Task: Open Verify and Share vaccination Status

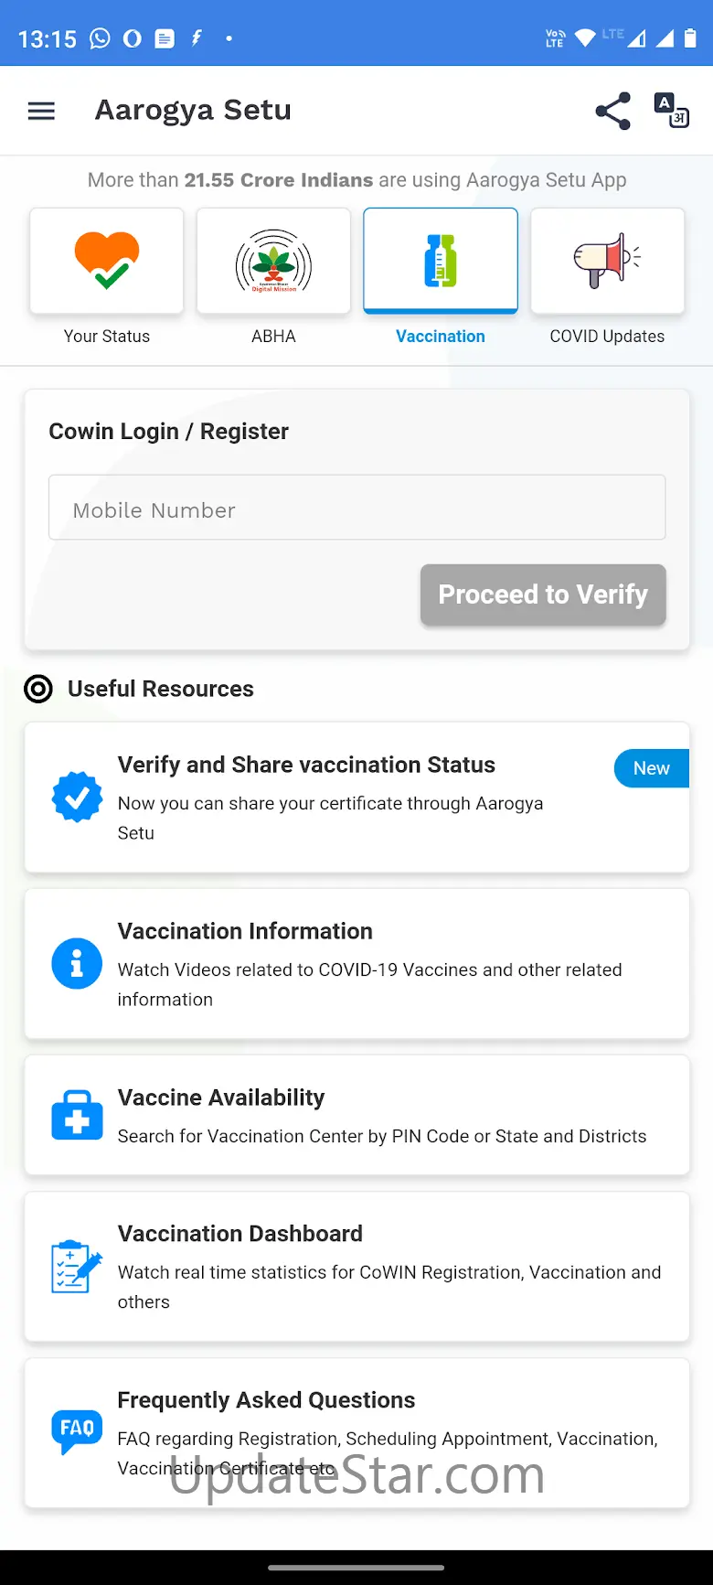Action: (x=356, y=798)
